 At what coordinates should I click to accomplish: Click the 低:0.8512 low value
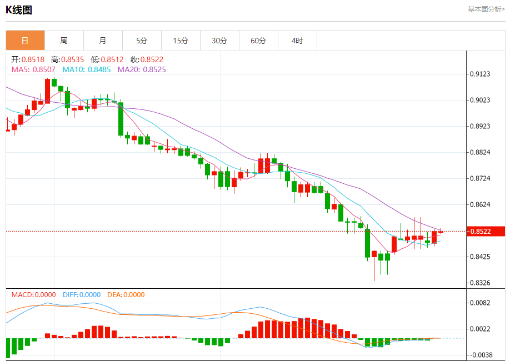[107, 59]
